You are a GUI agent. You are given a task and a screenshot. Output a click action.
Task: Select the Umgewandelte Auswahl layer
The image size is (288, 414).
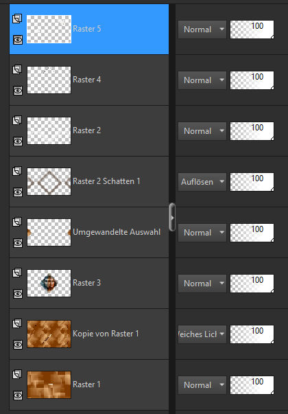pyautogui.click(x=89, y=232)
